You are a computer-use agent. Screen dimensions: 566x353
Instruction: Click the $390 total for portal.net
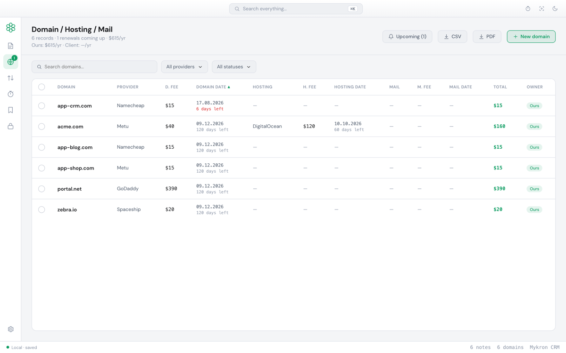[x=499, y=189]
